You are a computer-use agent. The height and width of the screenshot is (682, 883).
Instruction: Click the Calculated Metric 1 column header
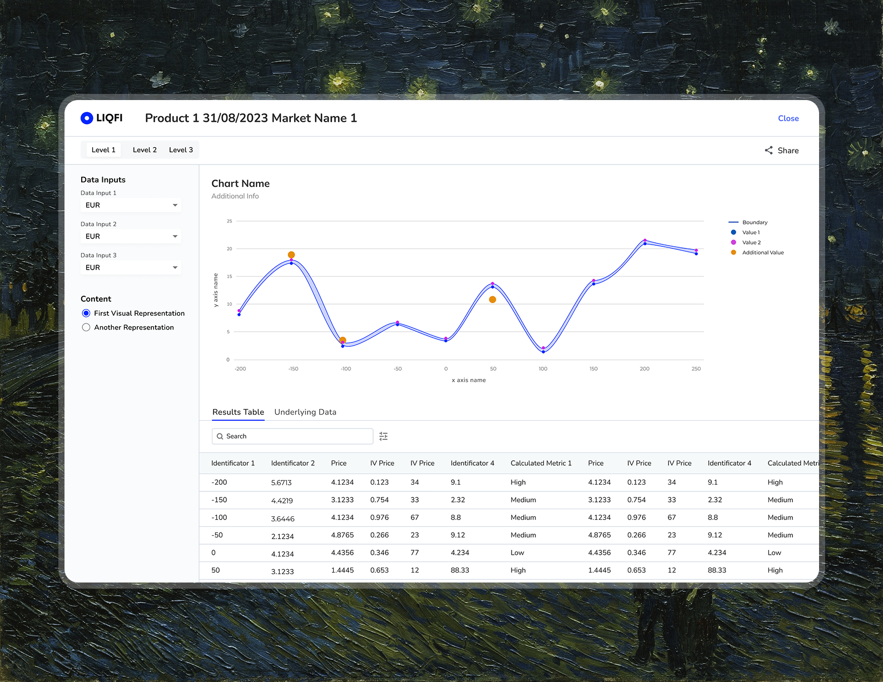(540, 463)
